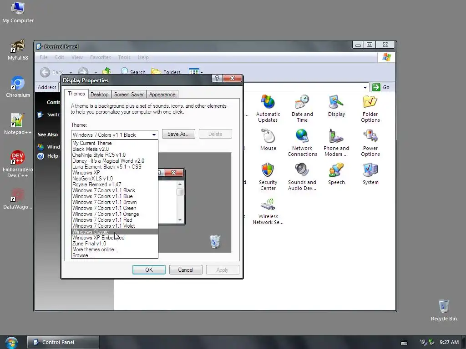Expand the Back history dropdown arrow

(x=71, y=72)
